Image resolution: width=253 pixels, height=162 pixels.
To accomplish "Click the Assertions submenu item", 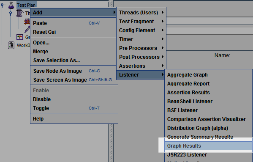I will [141, 66].
